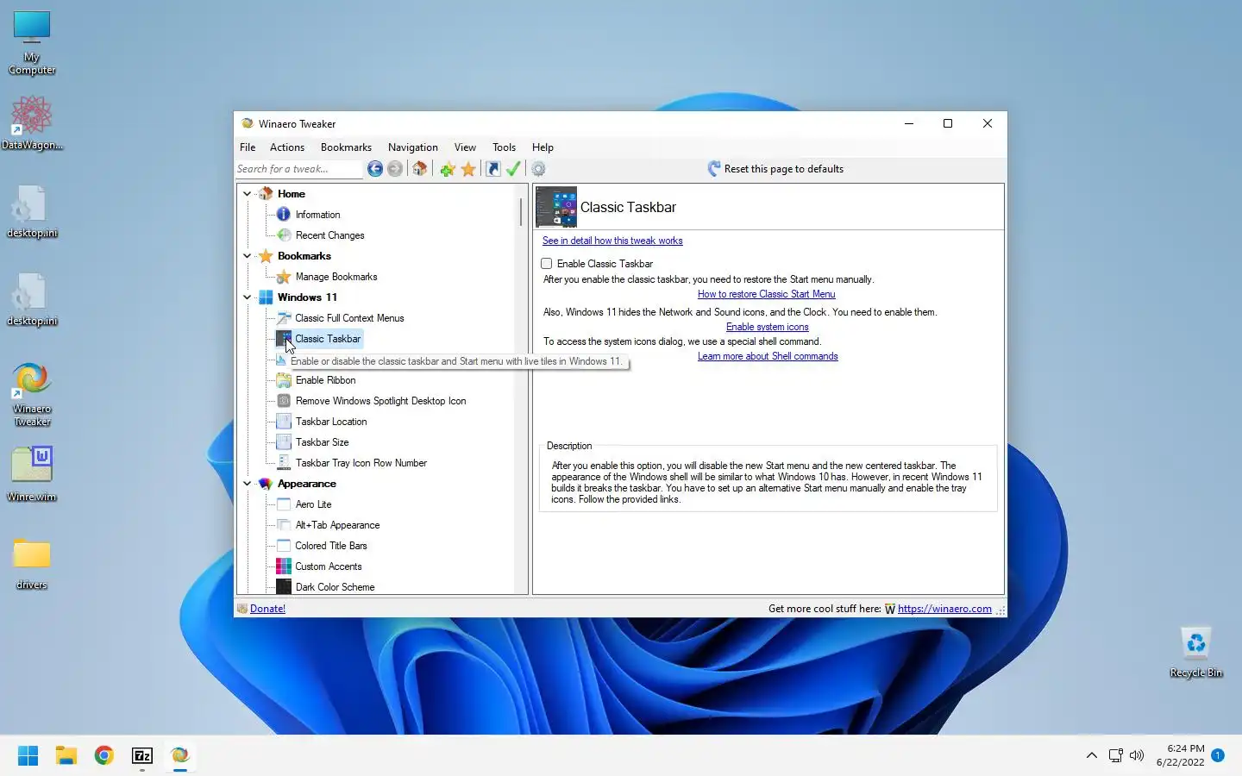Collapse the Windows 11 tree node

248,297
